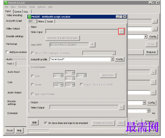Click video Enqueue button in main window
Viewport: 165px width, 138px height.
click(151, 52)
